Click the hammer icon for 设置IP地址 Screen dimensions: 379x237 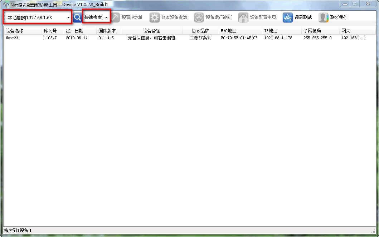(115, 17)
